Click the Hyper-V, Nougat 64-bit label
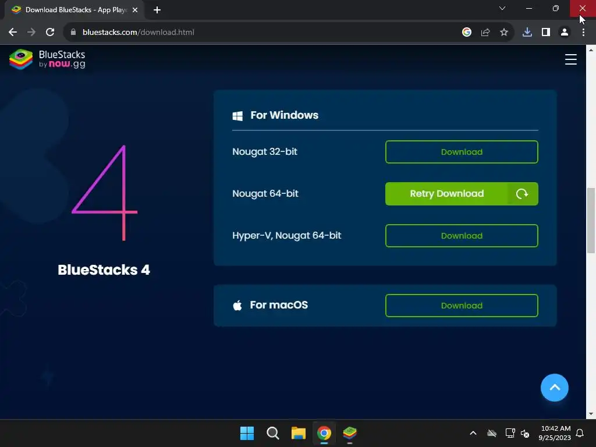 click(x=286, y=236)
